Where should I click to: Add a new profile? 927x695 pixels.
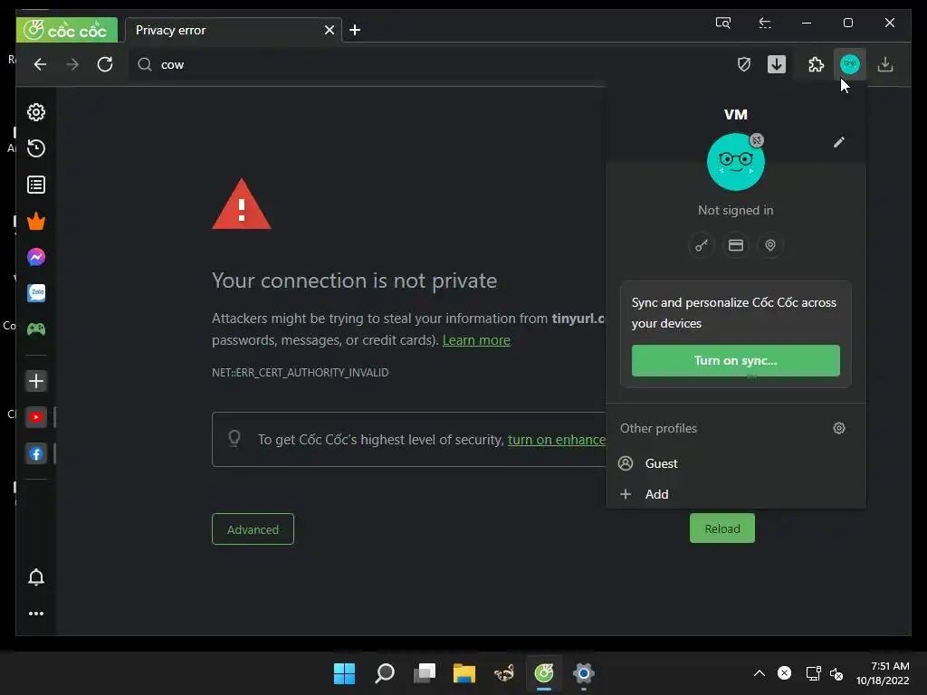click(x=735, y=494)
